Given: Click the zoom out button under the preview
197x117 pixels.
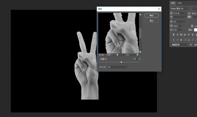Looking at the screenshot, I should point(100,55).
